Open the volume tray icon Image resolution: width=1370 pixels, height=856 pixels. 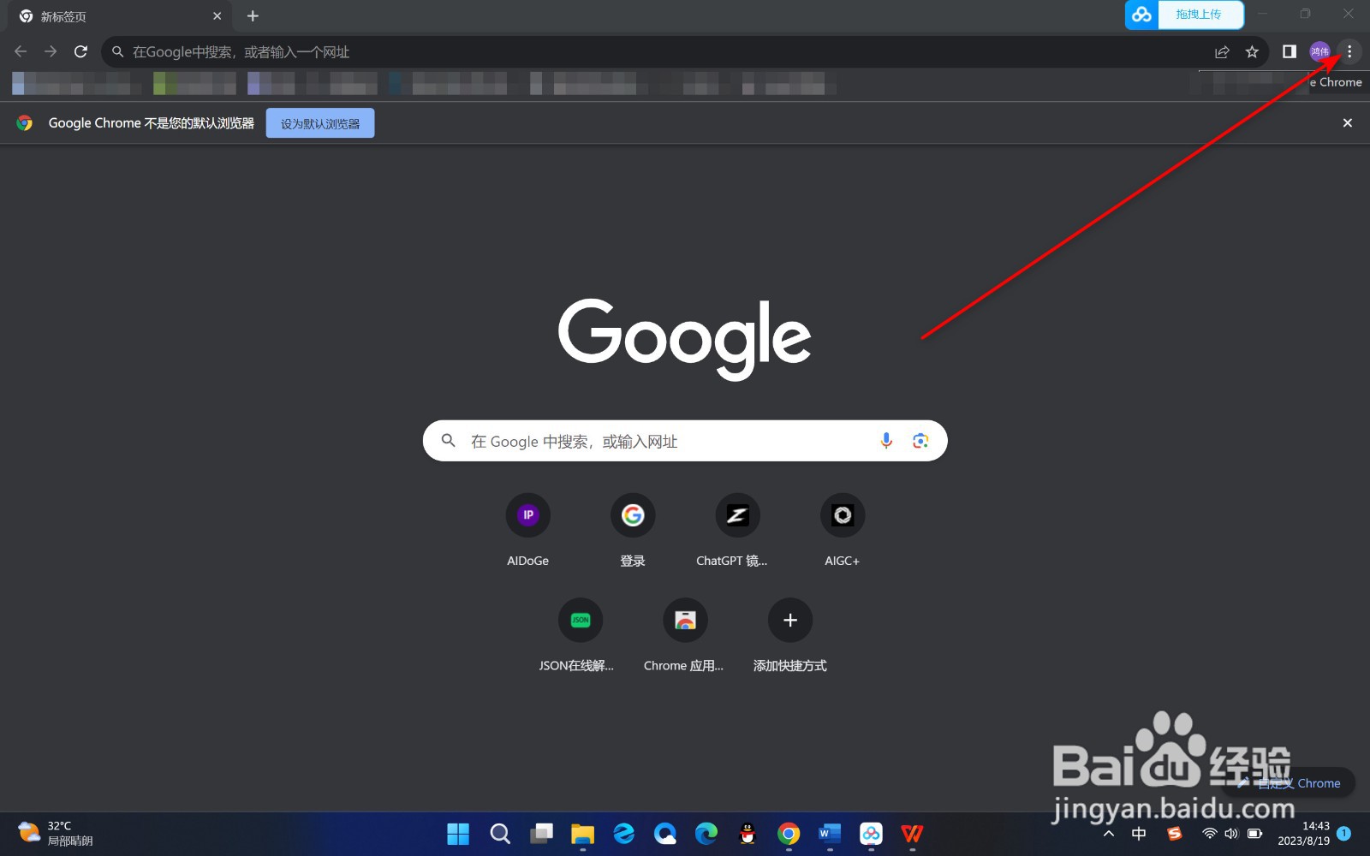point(1231,834)
